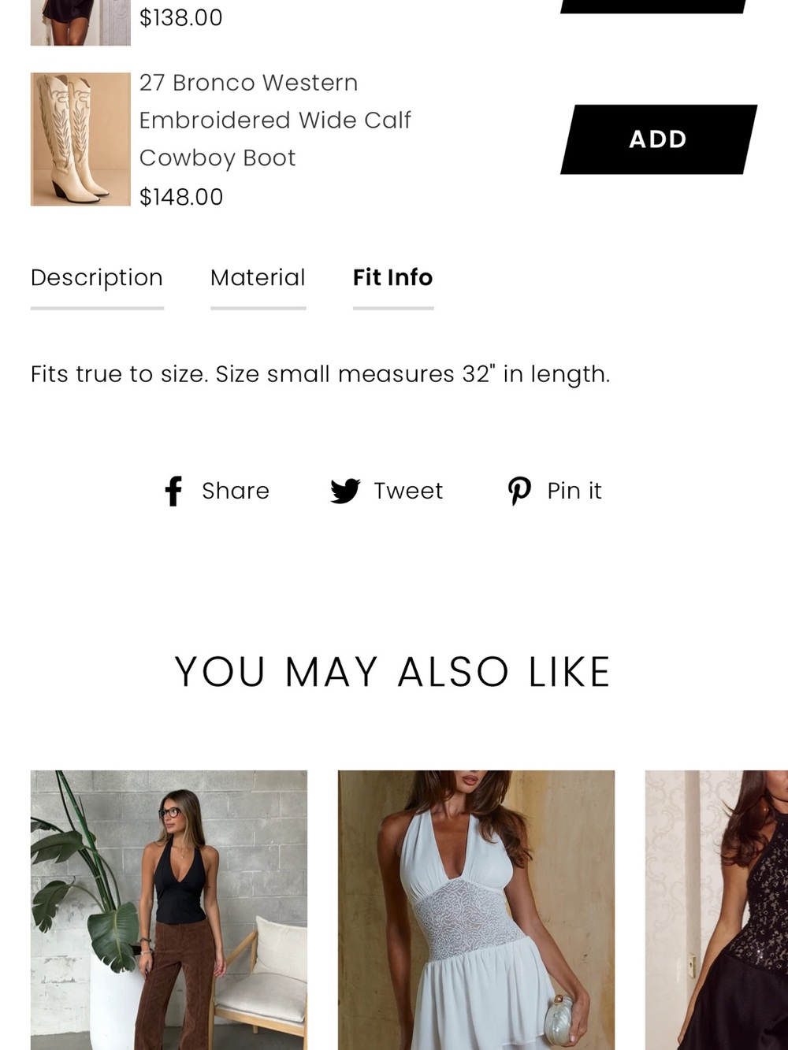Add Bronco Western Cowboy Boot to cart

coord(659,139)
